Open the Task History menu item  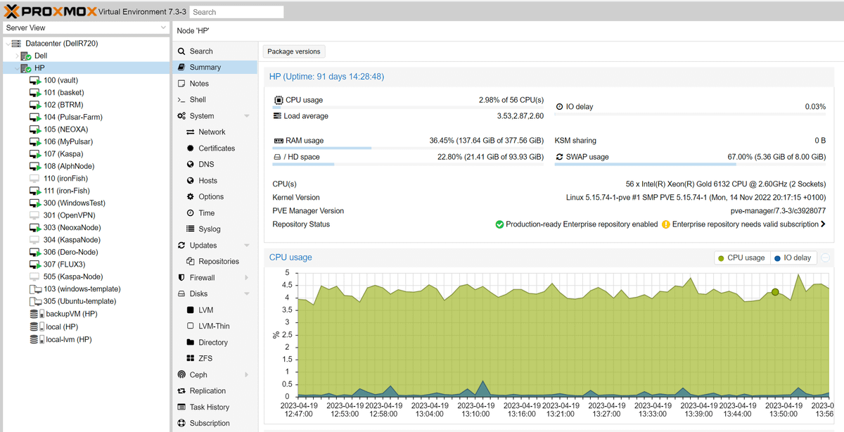click(x=209, y=407)
